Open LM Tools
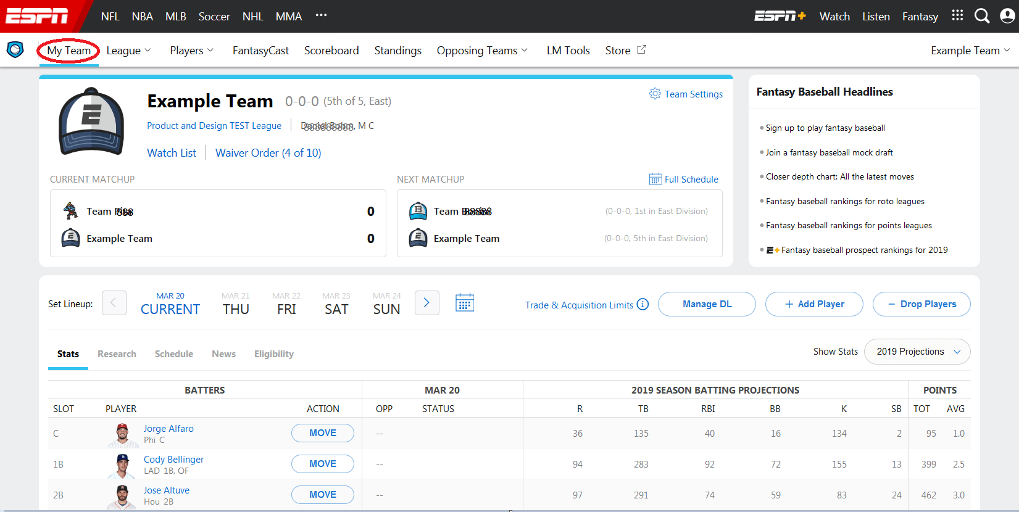This screenshot has width=1019, height=512. coord(568,51)
